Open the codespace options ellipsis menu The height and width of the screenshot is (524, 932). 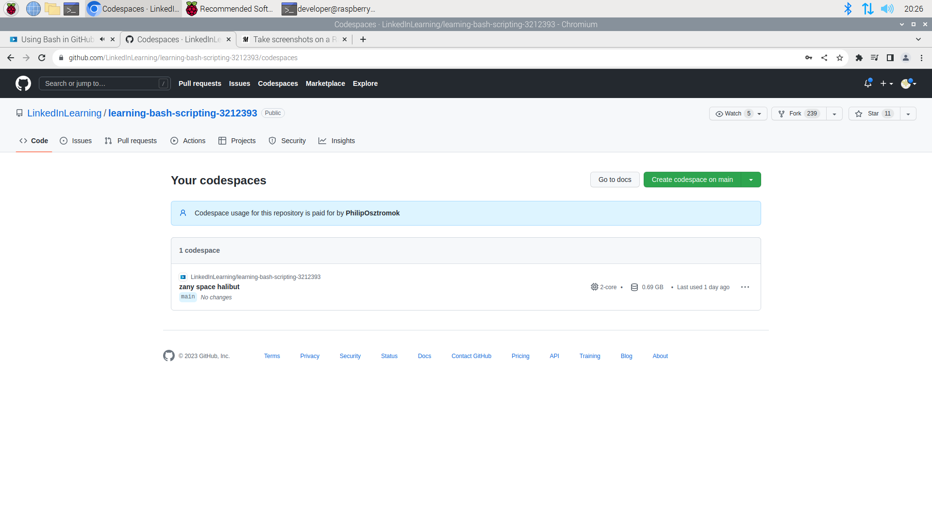point(745,287)
